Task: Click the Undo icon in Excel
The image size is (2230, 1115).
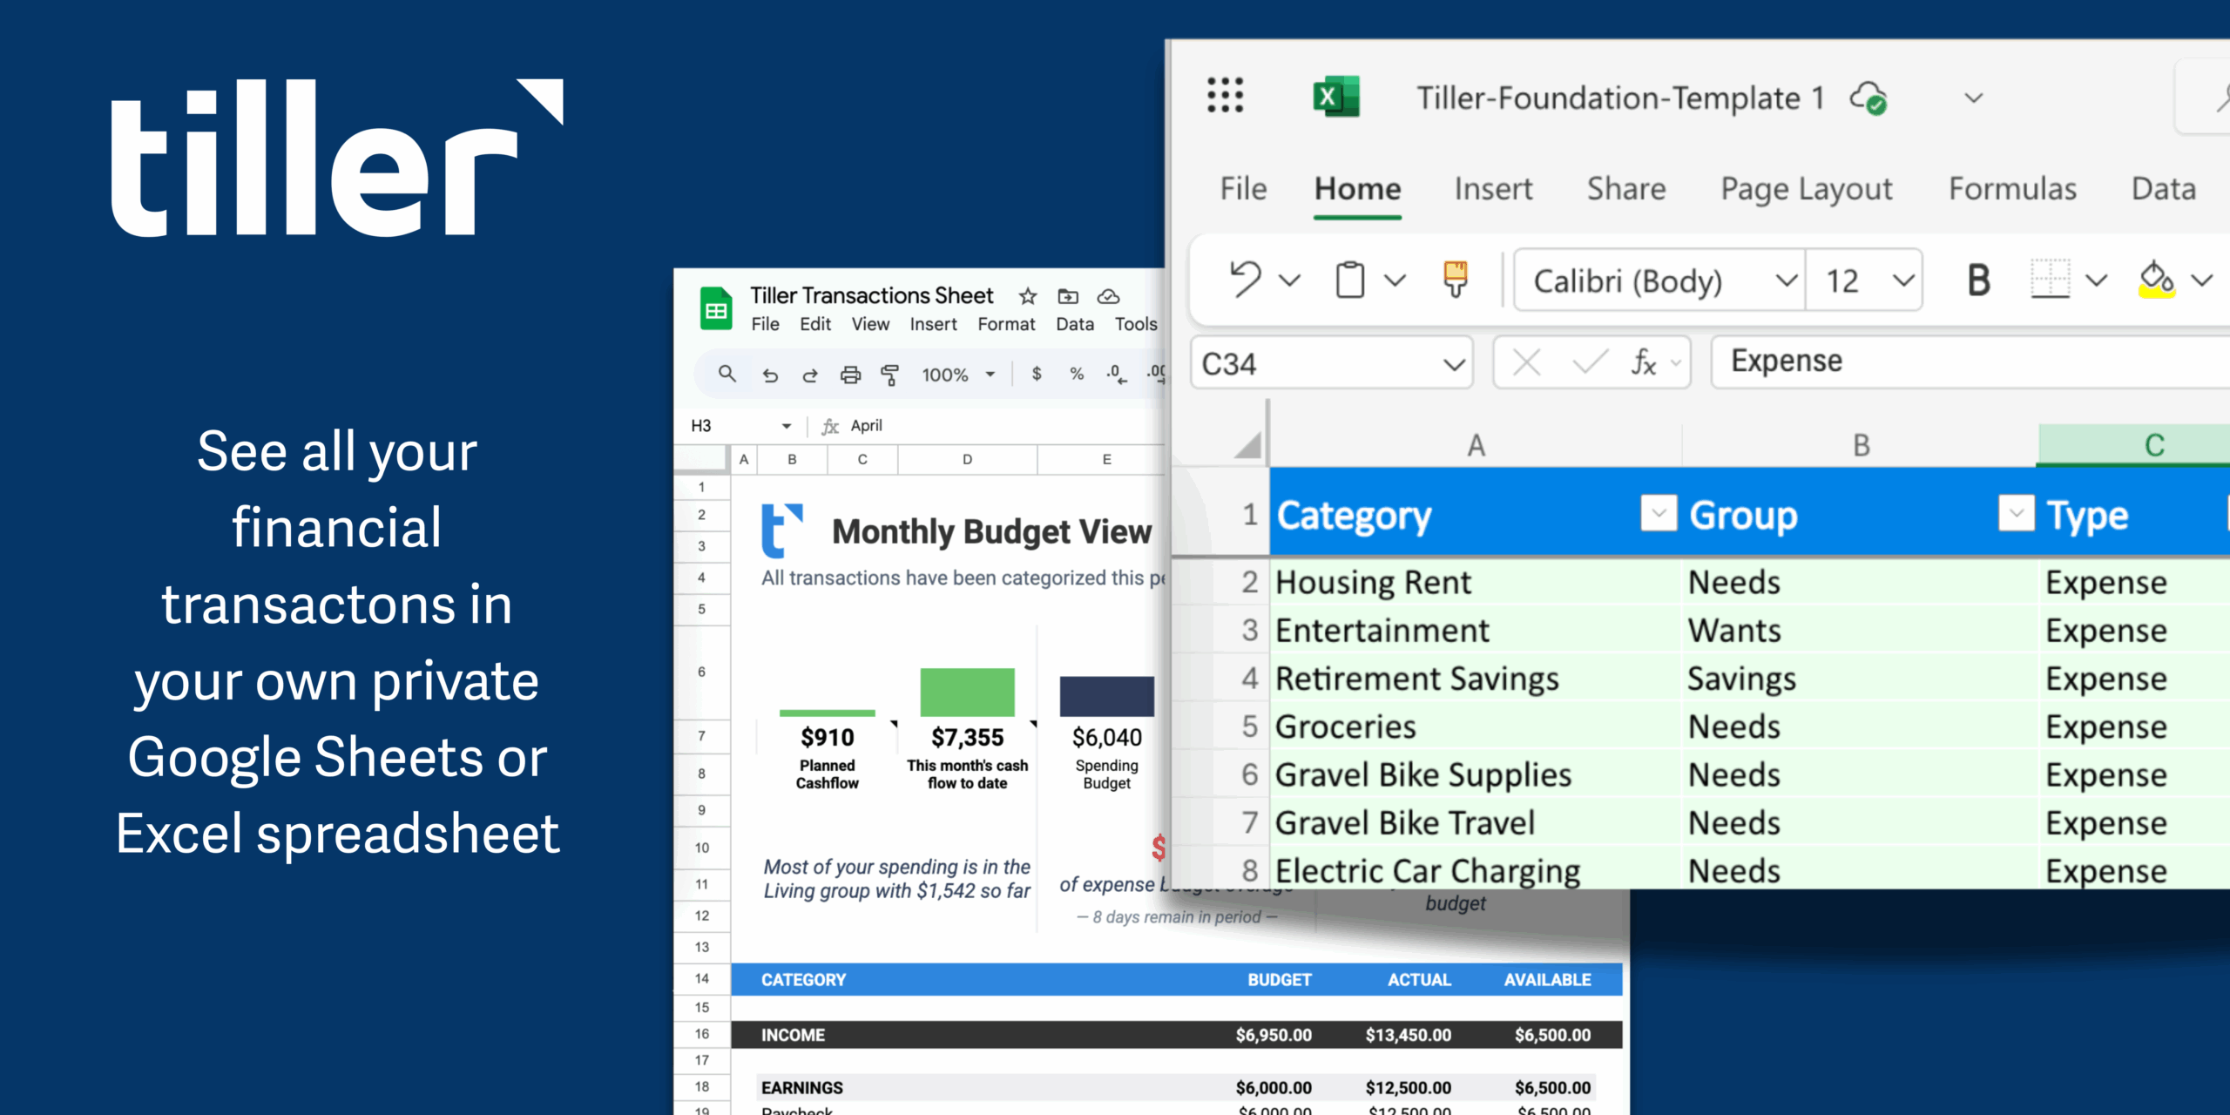Action: point(1245,280)
